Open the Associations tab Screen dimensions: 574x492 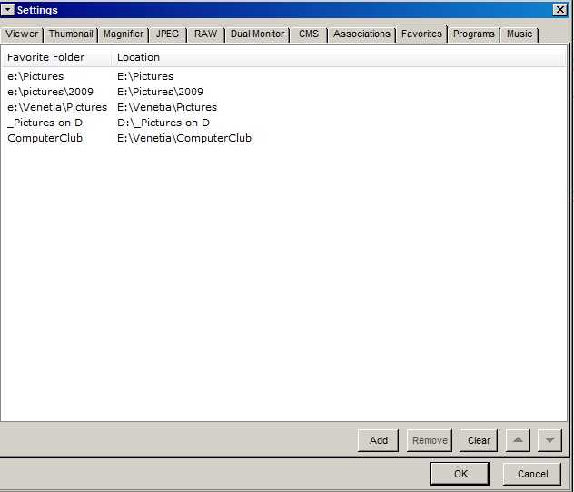361,34
